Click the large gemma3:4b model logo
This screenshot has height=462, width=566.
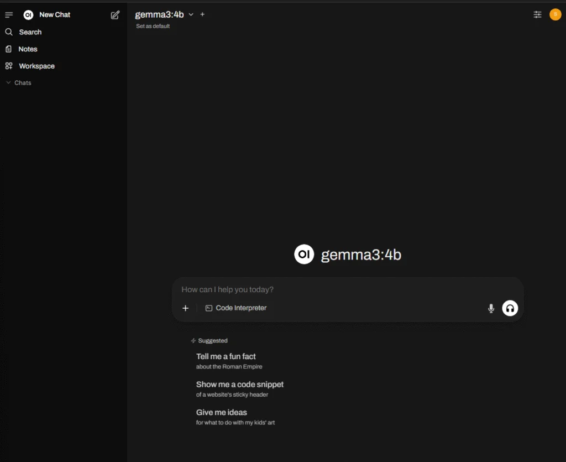304,255
